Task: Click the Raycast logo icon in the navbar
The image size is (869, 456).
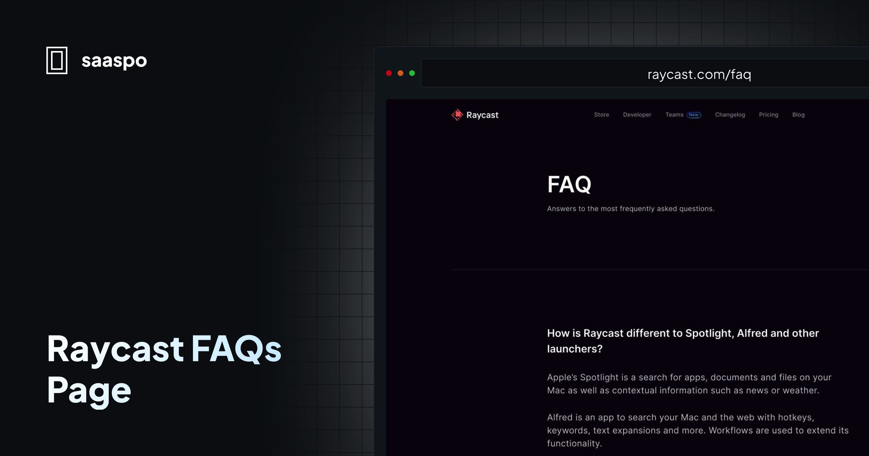Action: click(457, 115)
